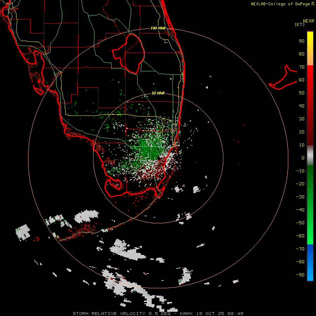The image size is (316, 316).
Task: Click the 10 value on the velocity scale
Action: (302, 145)
